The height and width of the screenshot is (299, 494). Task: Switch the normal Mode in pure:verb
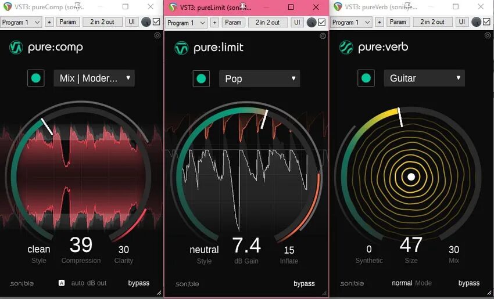[x=402, y=283]
